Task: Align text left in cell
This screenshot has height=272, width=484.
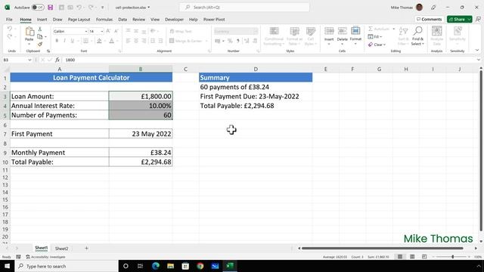Action: point(129,41)
